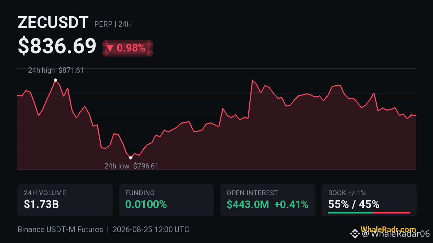Click the 55% / 45% book ratio

click(x=354, y=204)
